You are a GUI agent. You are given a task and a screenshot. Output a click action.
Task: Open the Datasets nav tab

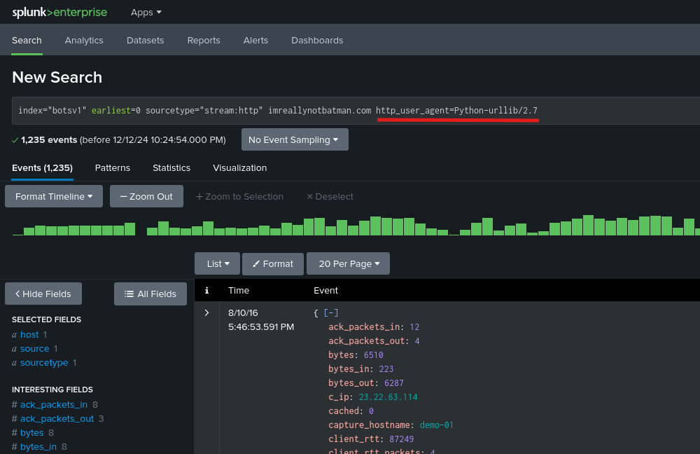tap(145, 40)
